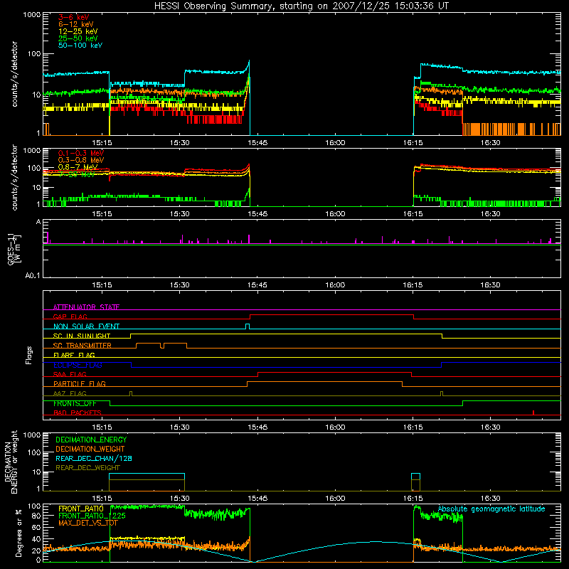The image size is (569, 569).
Task: Click the blue ECLIPSE_FLAG label
Action: pos(78,365)
